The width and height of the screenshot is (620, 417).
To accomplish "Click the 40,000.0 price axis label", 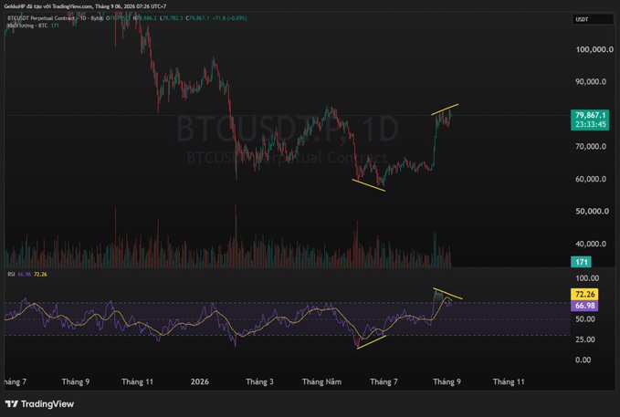I will tap(591, 244).
